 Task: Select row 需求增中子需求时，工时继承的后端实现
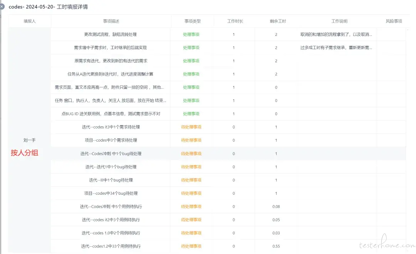228,48
